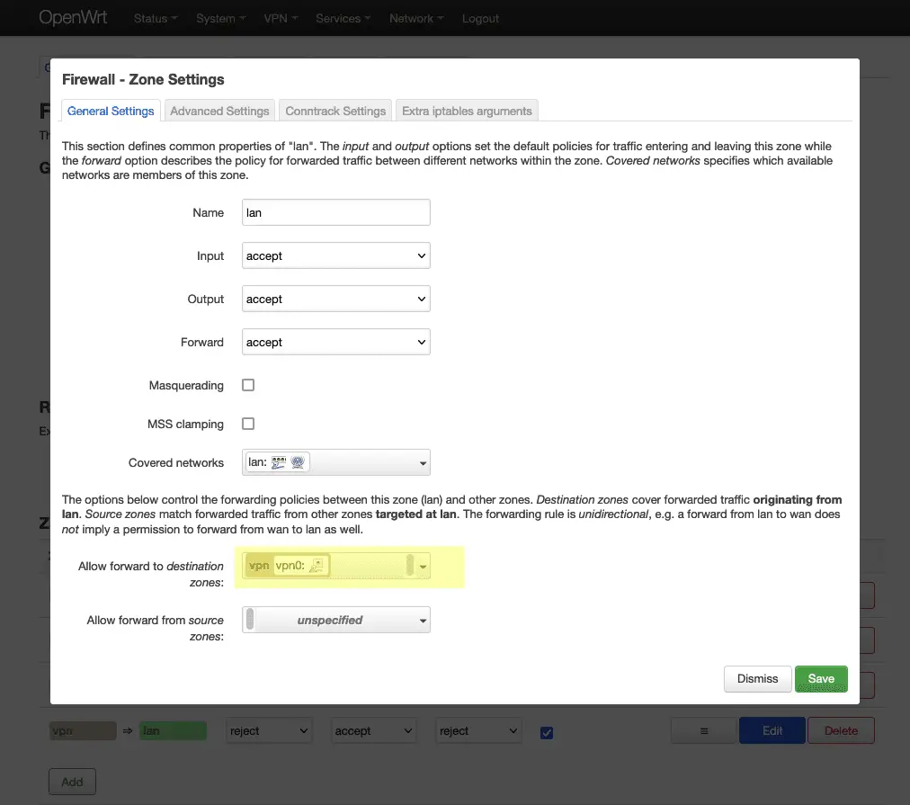
Task: Delete the vpn zone
Action: (x=841, y=730)
